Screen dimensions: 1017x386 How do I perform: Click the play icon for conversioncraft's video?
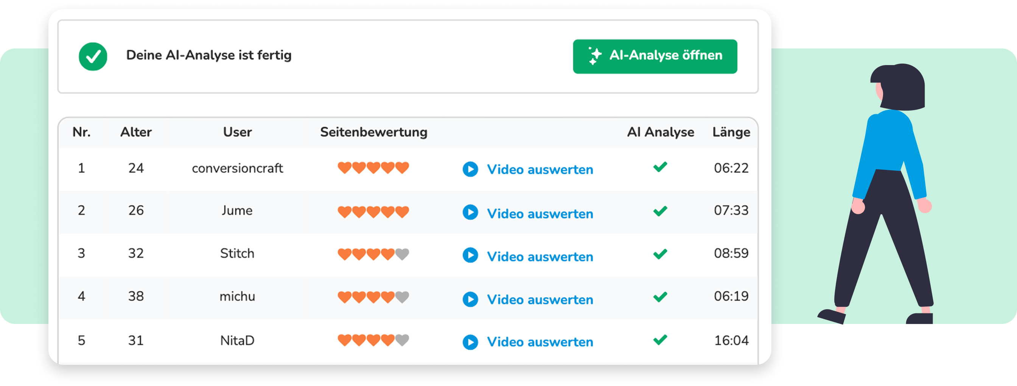[470, 169]
